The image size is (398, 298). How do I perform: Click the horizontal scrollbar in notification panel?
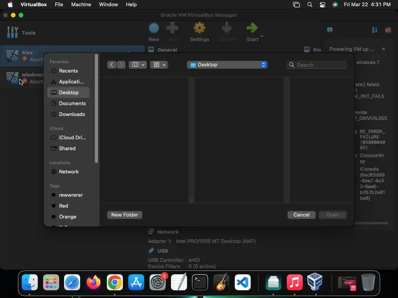tap(372, 223)
